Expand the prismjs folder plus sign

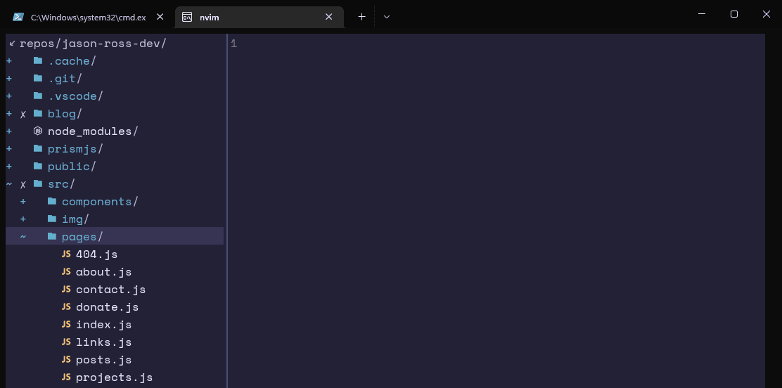click(x=9, y=148)
